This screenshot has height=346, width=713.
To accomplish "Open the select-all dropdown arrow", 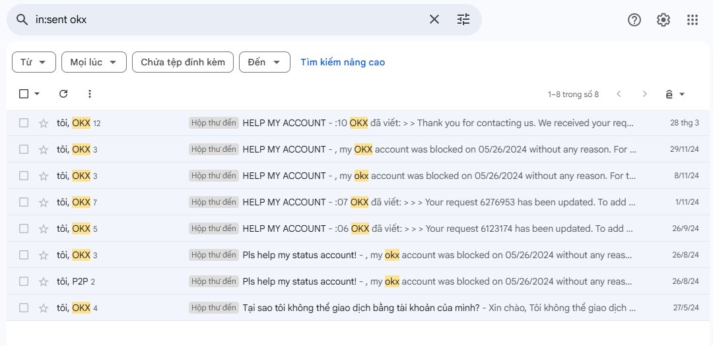I will pos(37,94).
